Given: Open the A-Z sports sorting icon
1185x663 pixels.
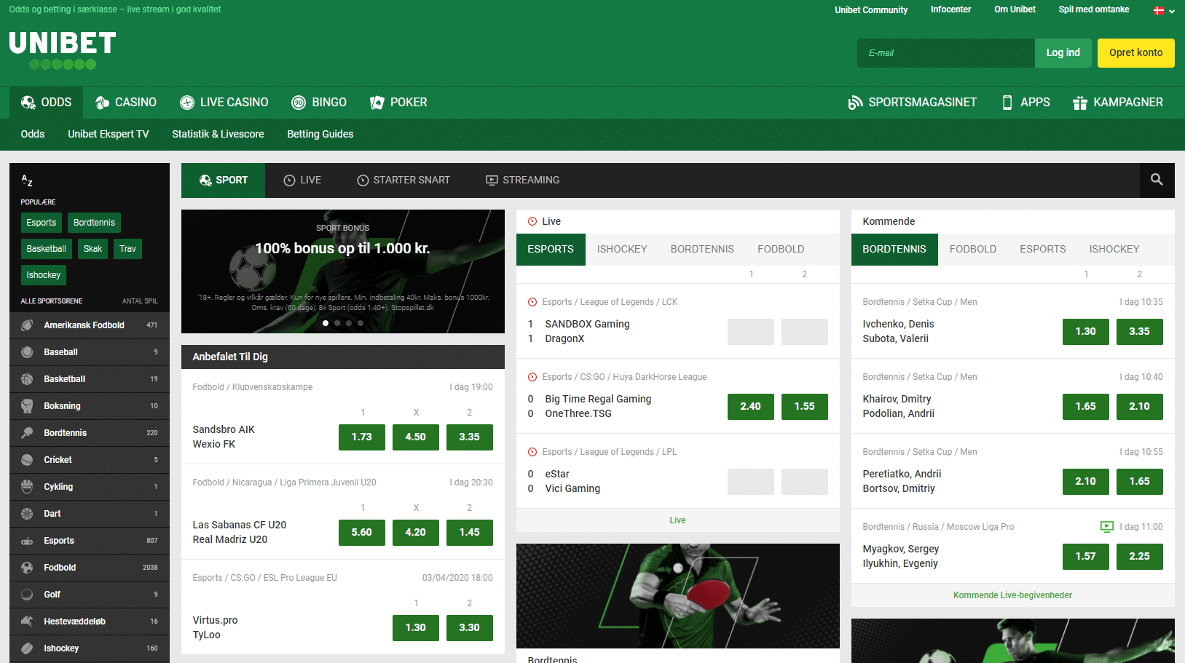Looking at the screenshot, I should (x=27, y=180).
